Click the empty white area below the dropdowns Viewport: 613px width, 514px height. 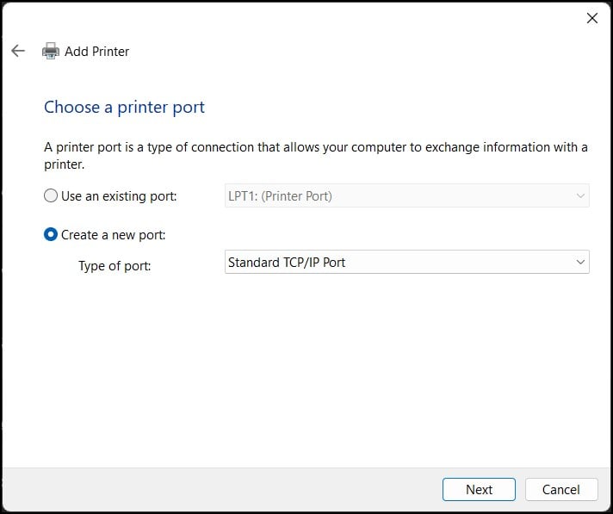pyautogui.click(x=306, y=371)
